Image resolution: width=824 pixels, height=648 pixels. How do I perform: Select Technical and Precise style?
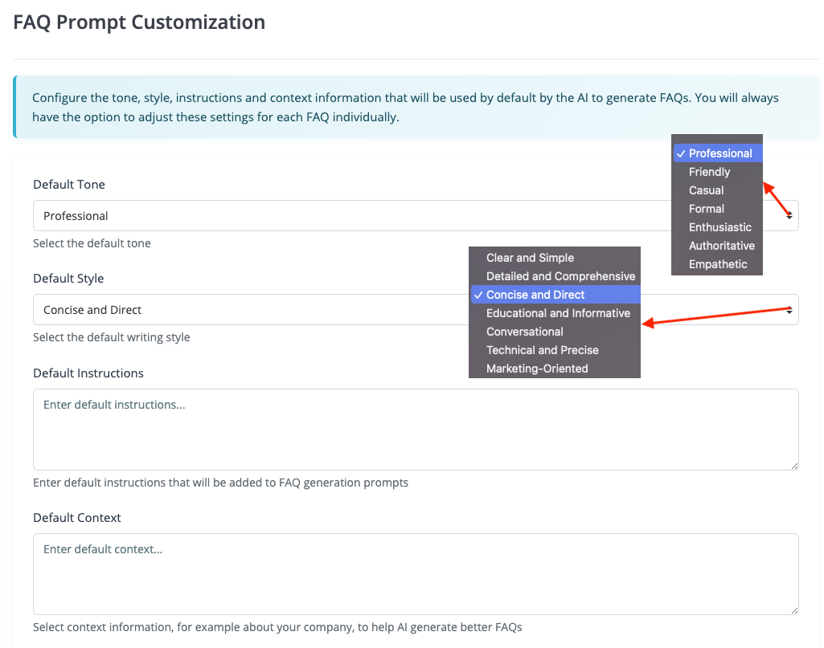pos(542,350)
